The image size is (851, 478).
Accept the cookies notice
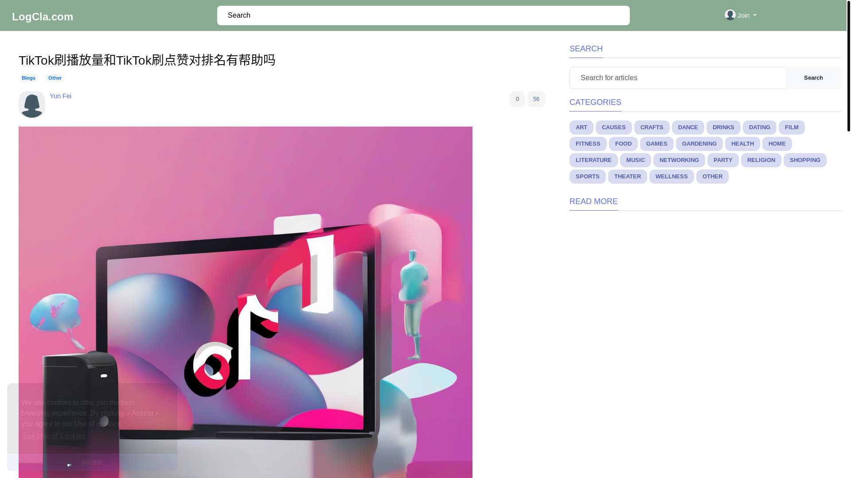coord(92,462)
